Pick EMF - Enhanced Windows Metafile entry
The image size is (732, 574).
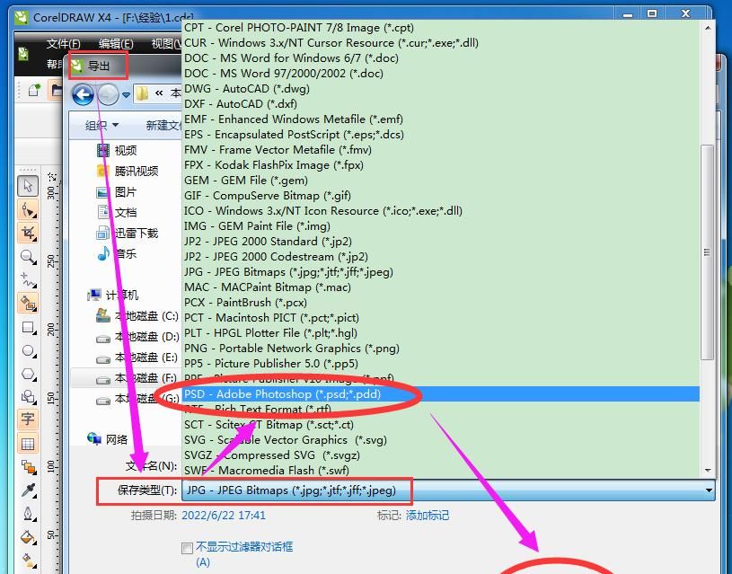[x=441, y=119]
